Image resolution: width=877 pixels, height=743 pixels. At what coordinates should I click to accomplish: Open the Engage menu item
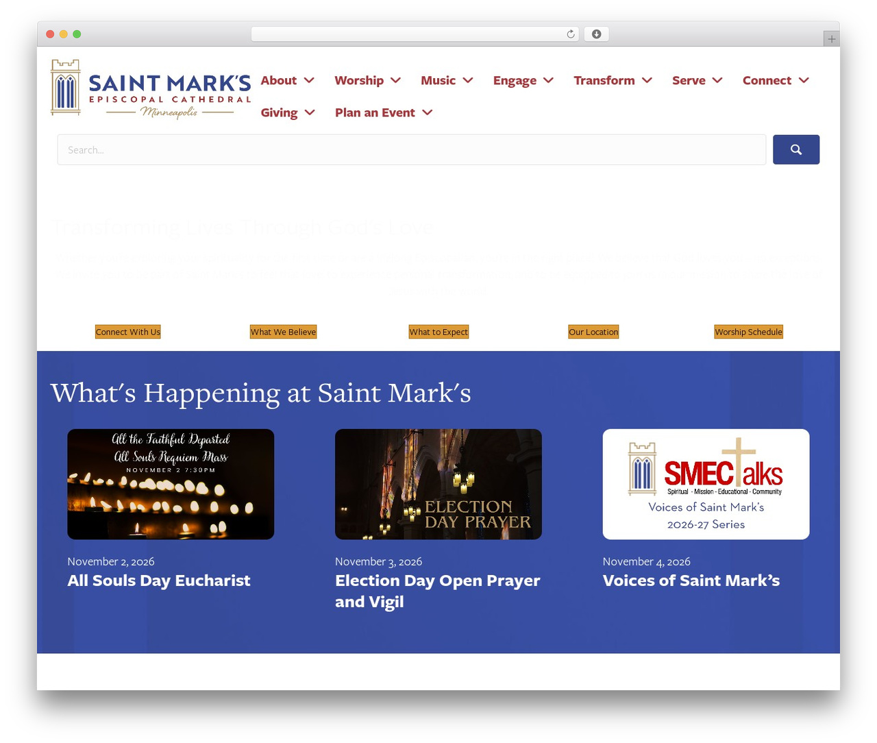[x=515, y=81]
